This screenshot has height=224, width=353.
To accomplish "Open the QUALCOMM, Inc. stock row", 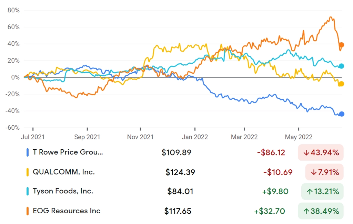I will click(185, 172).
